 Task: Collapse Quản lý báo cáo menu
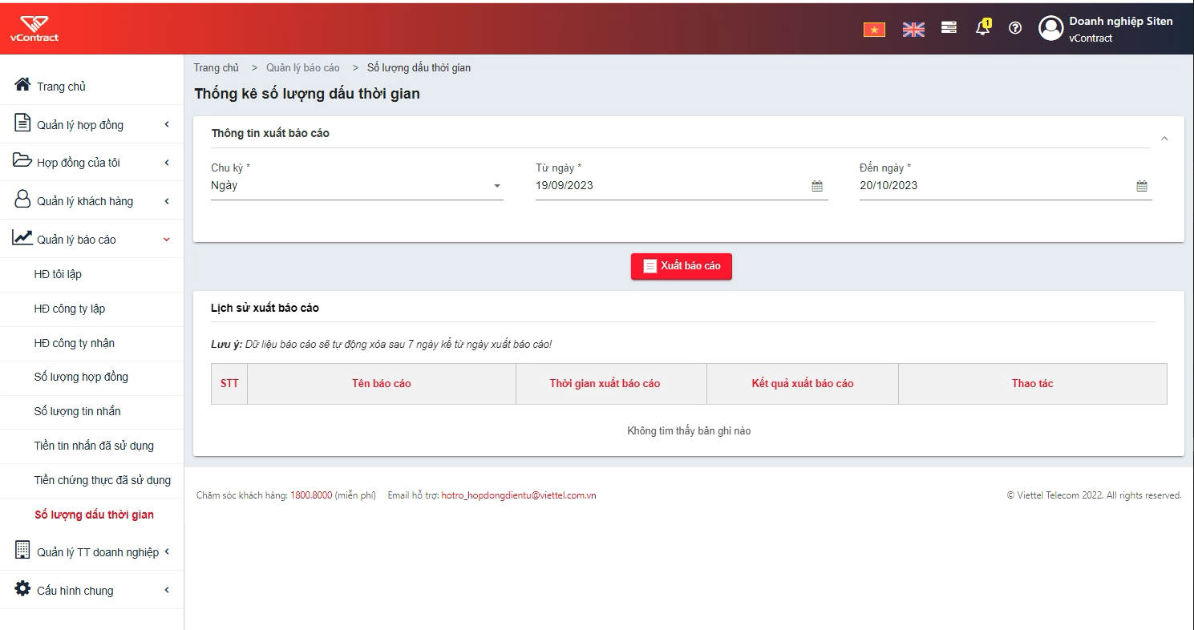coord(91,239)
